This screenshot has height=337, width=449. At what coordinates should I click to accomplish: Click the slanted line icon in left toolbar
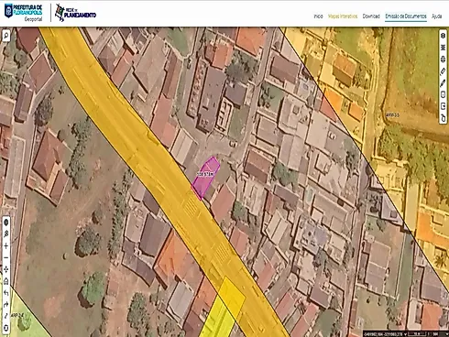tap(6, 316)
